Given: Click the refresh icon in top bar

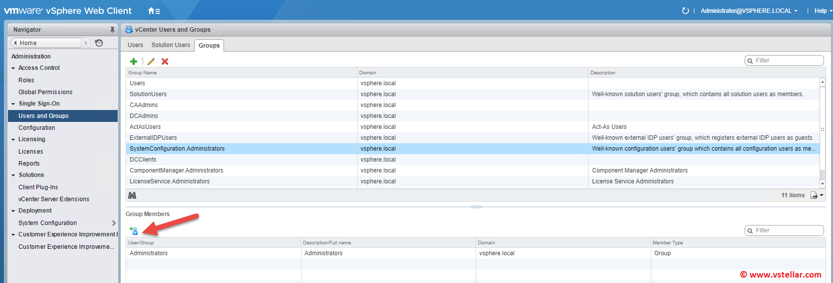Looking at the screenshot, I should [x=685, y=11].
